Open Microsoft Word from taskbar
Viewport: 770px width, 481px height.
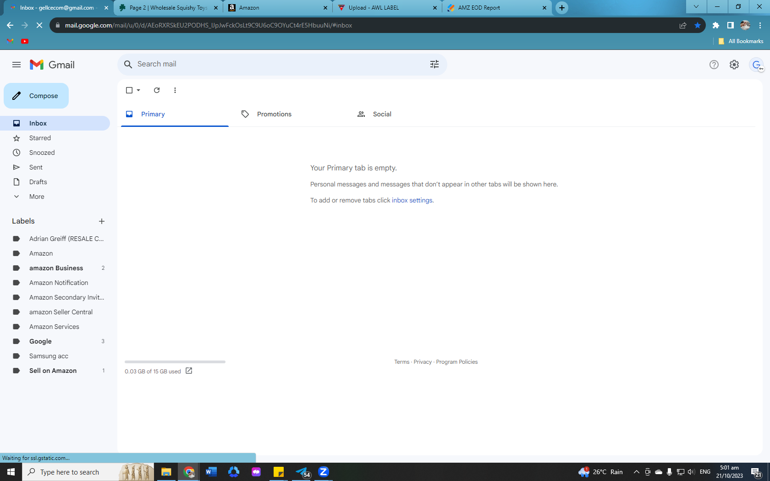[211, 472]
